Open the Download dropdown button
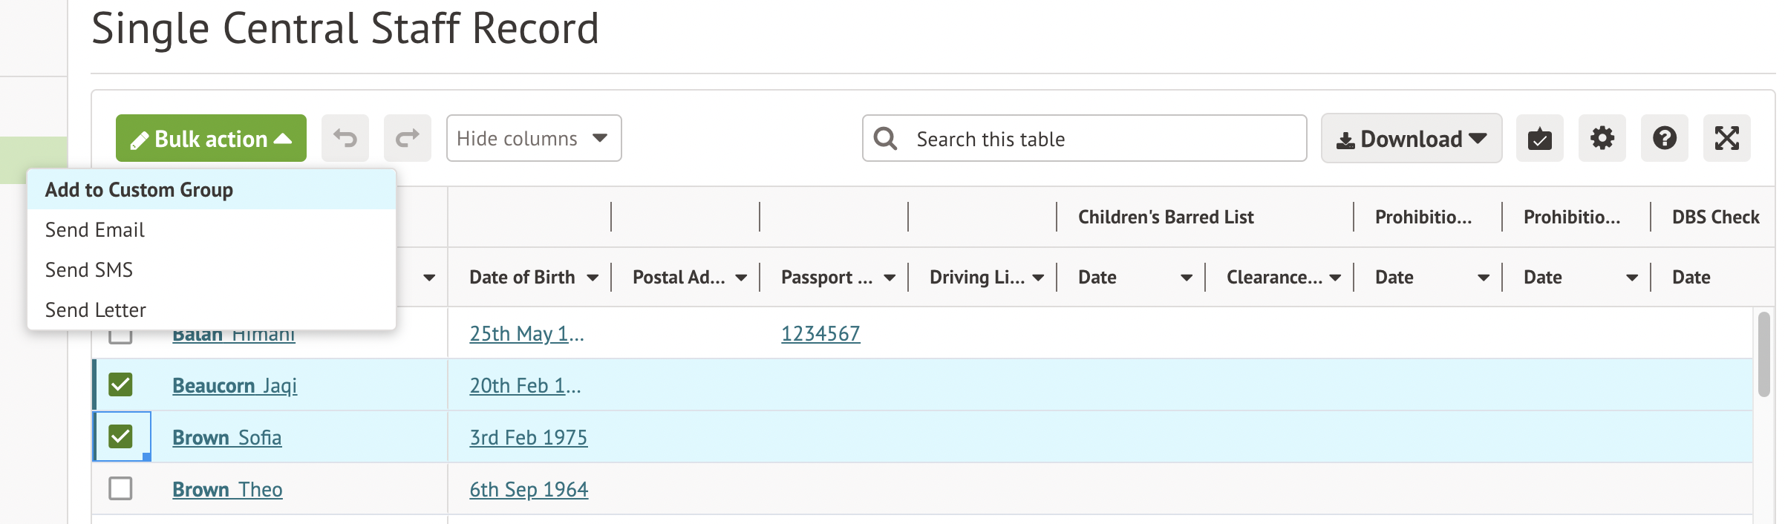 [x=1412, y=138]
